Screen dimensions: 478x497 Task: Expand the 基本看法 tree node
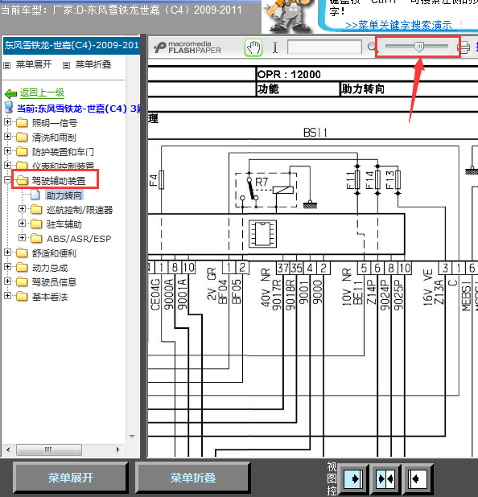click(x=7, y=296)
